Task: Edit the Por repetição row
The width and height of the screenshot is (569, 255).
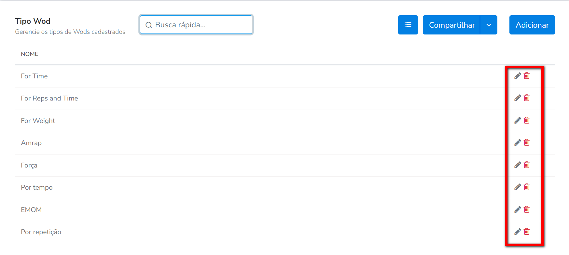Action: pos(518,232)
